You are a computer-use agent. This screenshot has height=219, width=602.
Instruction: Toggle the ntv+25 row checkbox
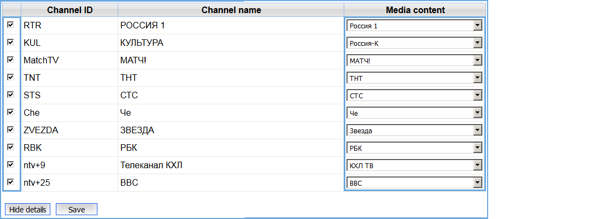pos(11,182)
